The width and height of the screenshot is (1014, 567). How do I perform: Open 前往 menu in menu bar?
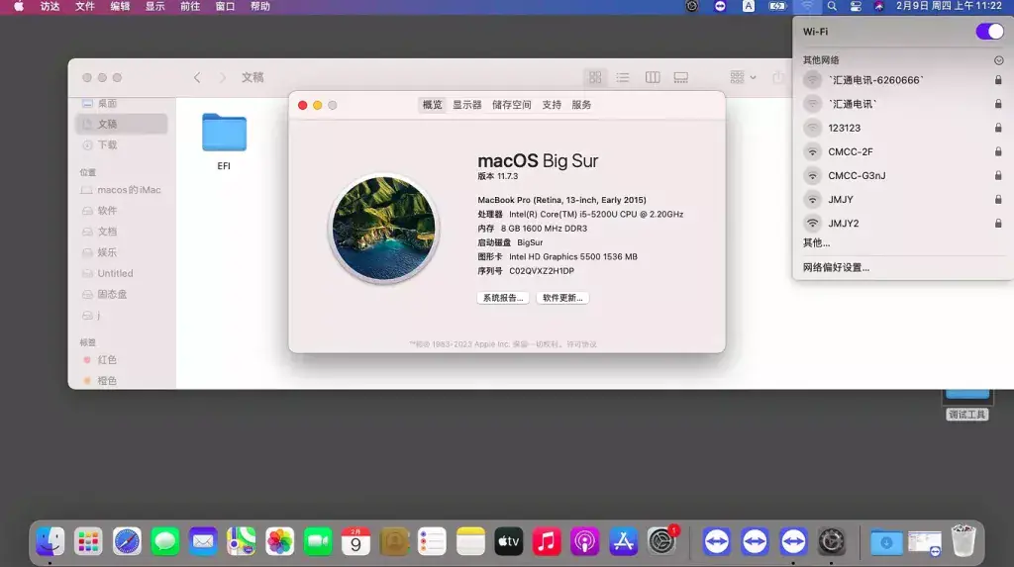tap(190, 7)
